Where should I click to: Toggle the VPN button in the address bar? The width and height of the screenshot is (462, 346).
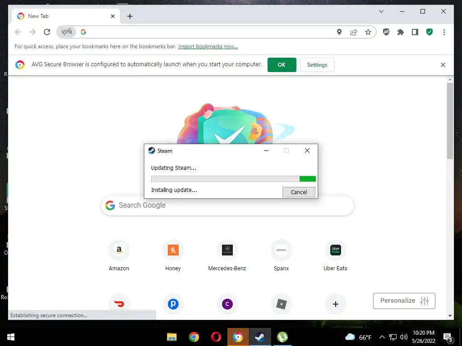67,32
